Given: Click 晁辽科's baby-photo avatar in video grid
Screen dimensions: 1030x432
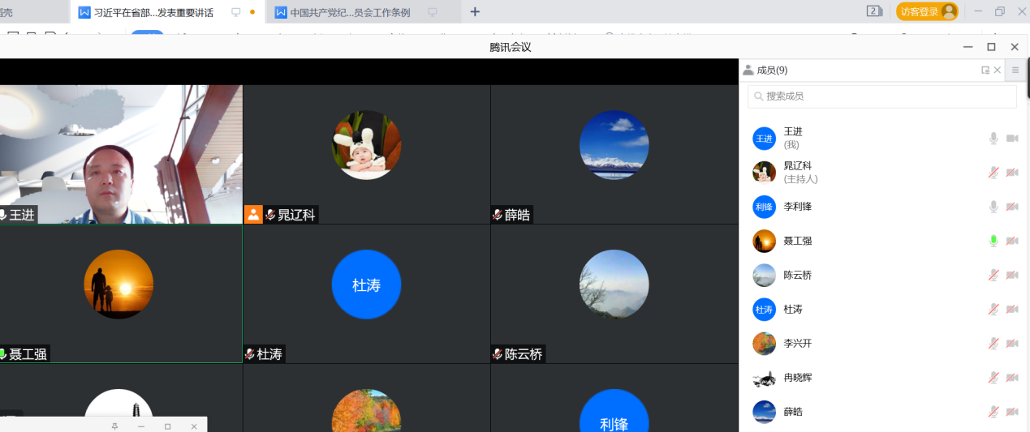Looking at the screenshot, I should click(367, 145).
